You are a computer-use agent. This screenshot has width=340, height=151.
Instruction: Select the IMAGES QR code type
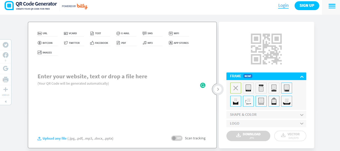click(47, 52)
